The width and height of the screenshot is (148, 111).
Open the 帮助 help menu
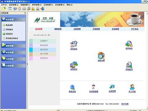70,5
